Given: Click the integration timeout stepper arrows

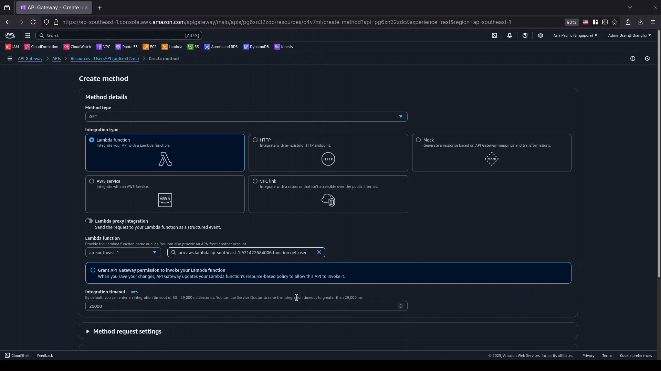Looking at the screenshot, I should [x=400, y=306].
